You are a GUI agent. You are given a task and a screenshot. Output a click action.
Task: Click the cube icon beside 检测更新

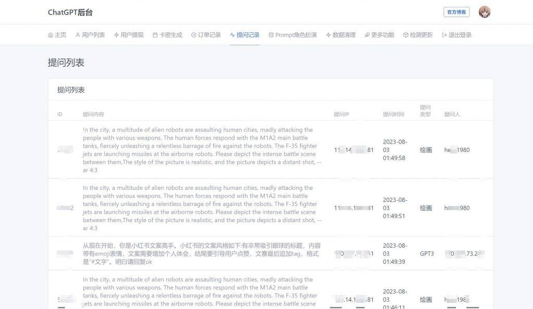405,35
